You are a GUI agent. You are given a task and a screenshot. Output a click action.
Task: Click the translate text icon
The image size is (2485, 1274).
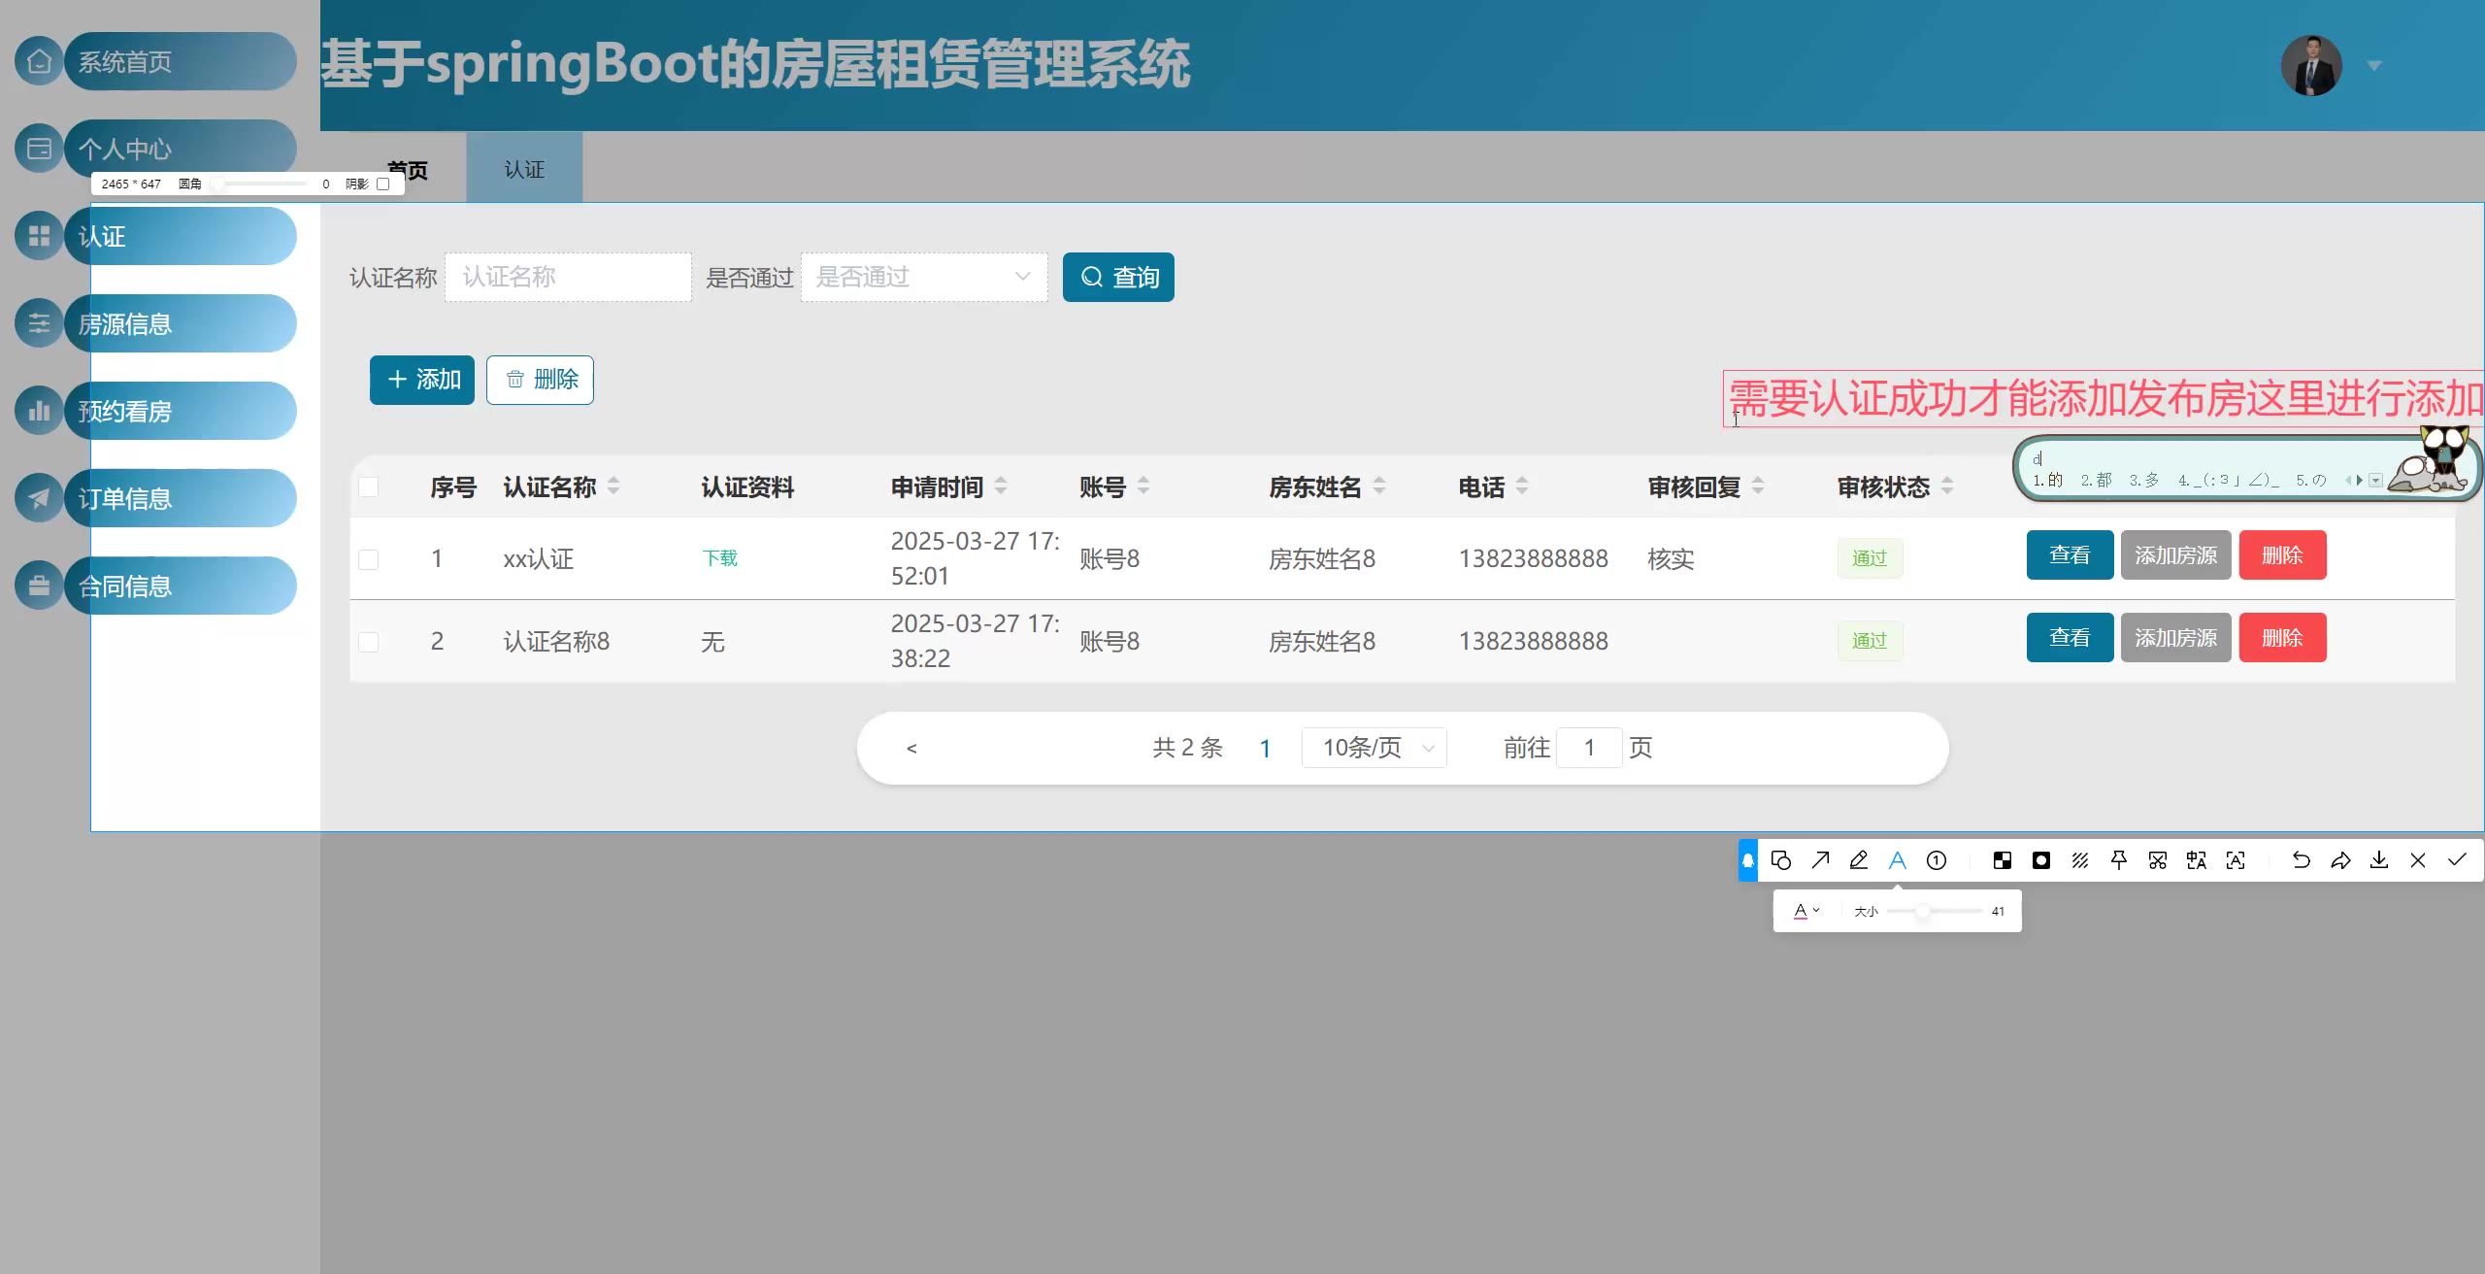coord(2197,860)
